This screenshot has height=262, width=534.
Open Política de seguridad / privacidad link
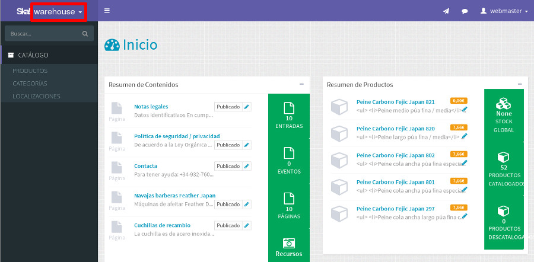pos(177,136)
